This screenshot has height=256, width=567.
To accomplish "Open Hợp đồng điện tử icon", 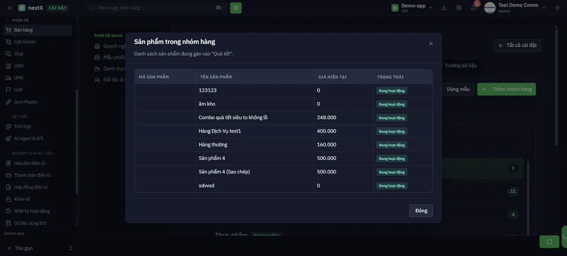I will click(x=8, y=187).
